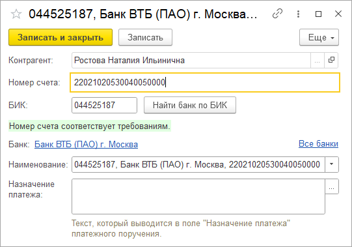Add this form to favorites star
The width and height of the screenshot is (352, 247).
tap(16, 14)
